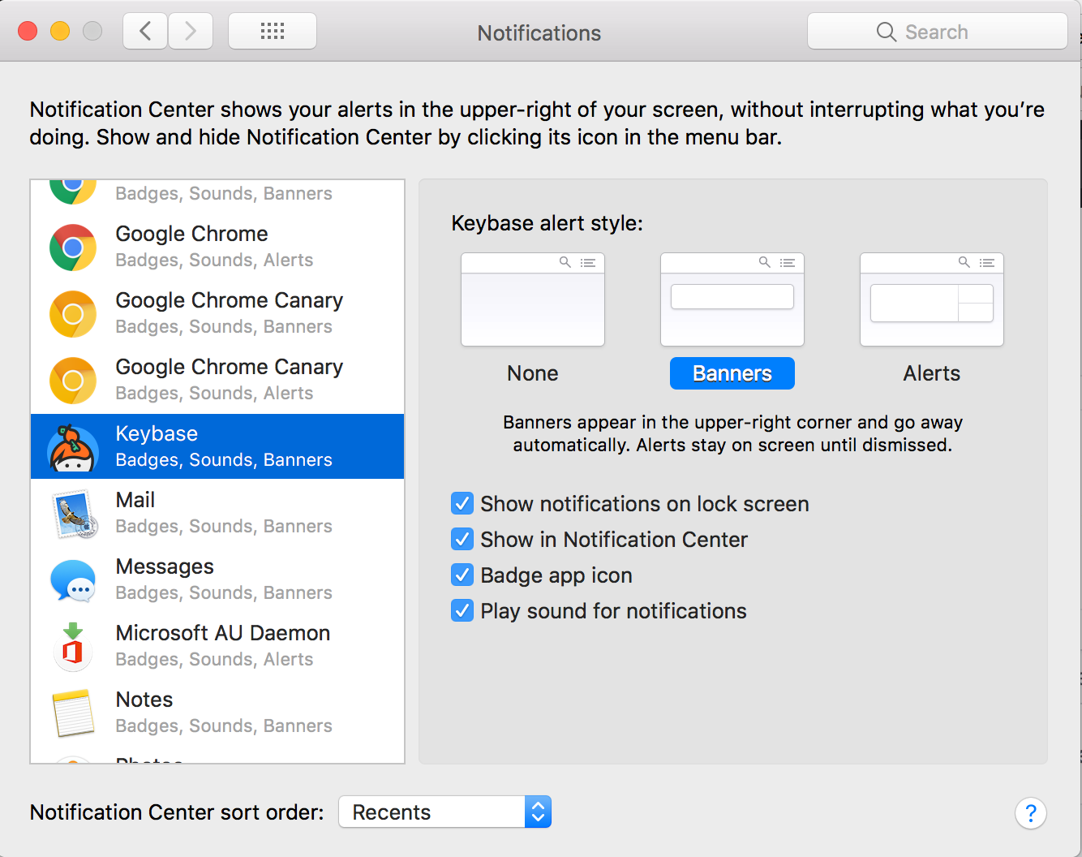Select Messages in the app list
The image size is (1082, 857).
click(217, 580)
